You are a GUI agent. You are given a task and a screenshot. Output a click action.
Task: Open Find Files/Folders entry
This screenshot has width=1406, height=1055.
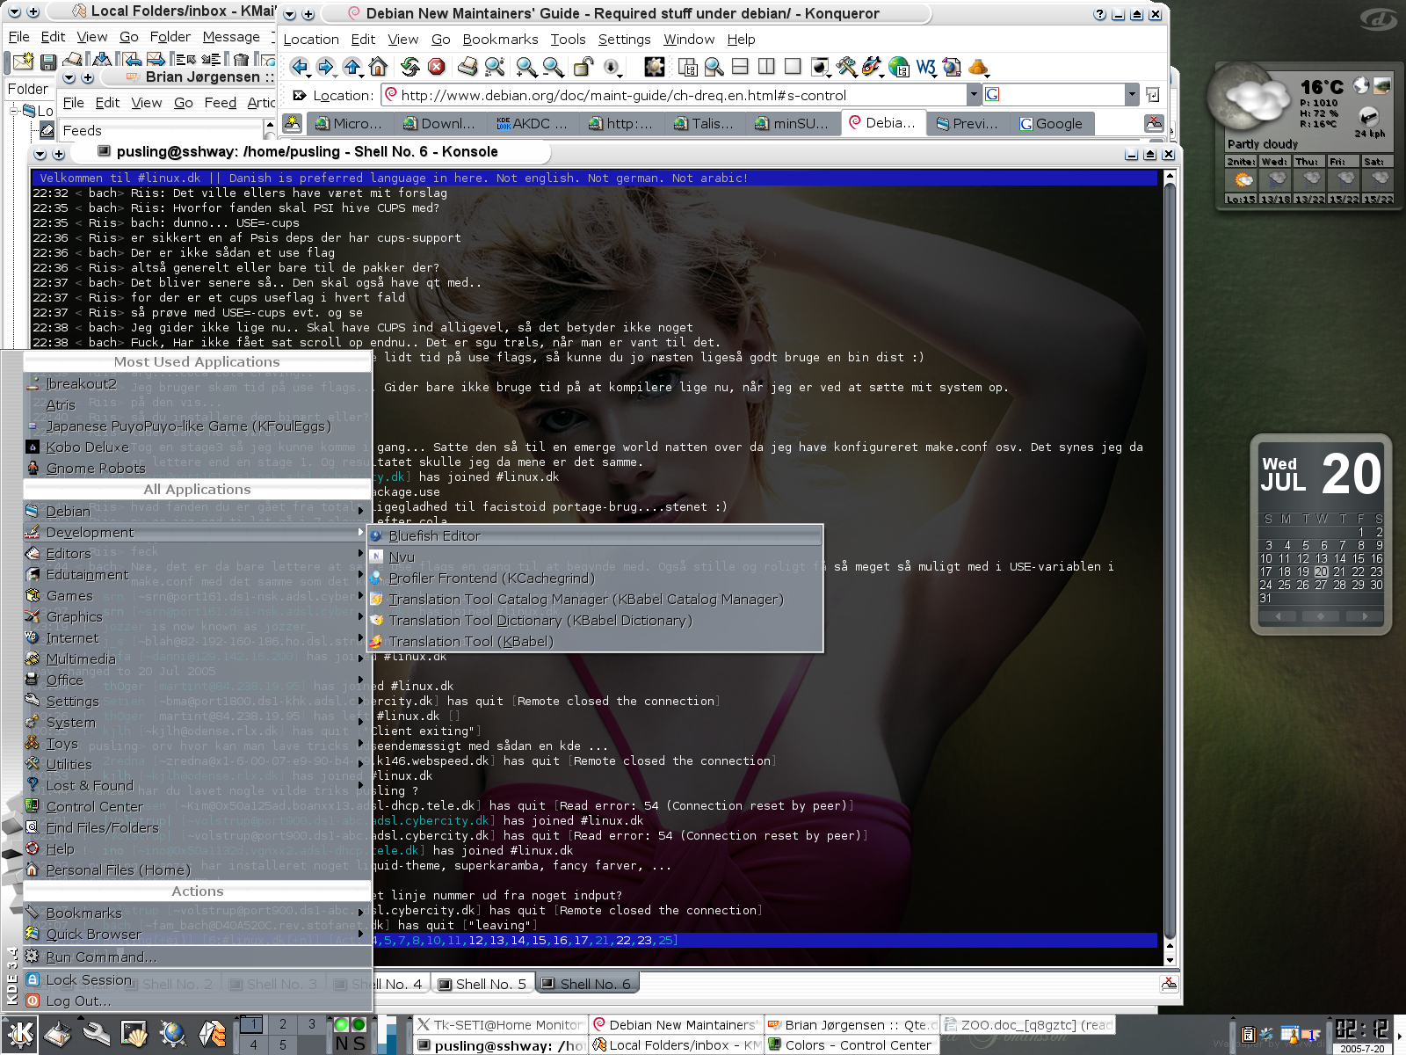tap(197, 827)
